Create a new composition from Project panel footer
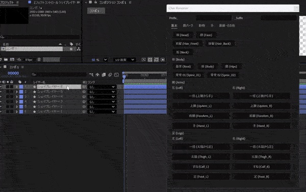The width and height of the screenshot is (306, 192). click(x=12, y=60)
